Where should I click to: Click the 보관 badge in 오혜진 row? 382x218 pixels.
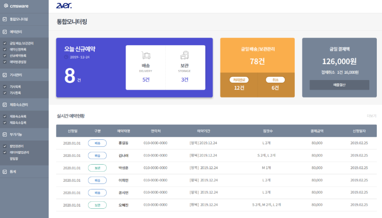point(97,205)
